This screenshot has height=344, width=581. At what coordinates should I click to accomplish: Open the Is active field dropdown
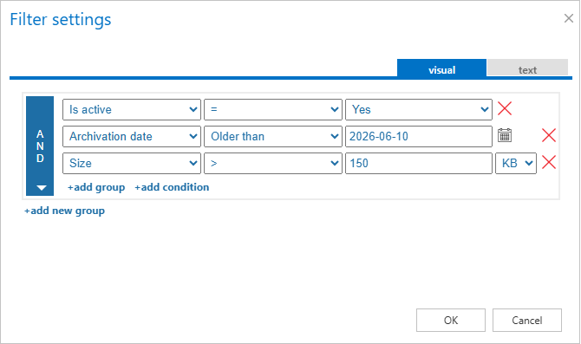tap(132, 109)
